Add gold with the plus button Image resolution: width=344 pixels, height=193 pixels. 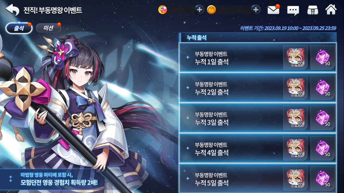pos(256,10)
